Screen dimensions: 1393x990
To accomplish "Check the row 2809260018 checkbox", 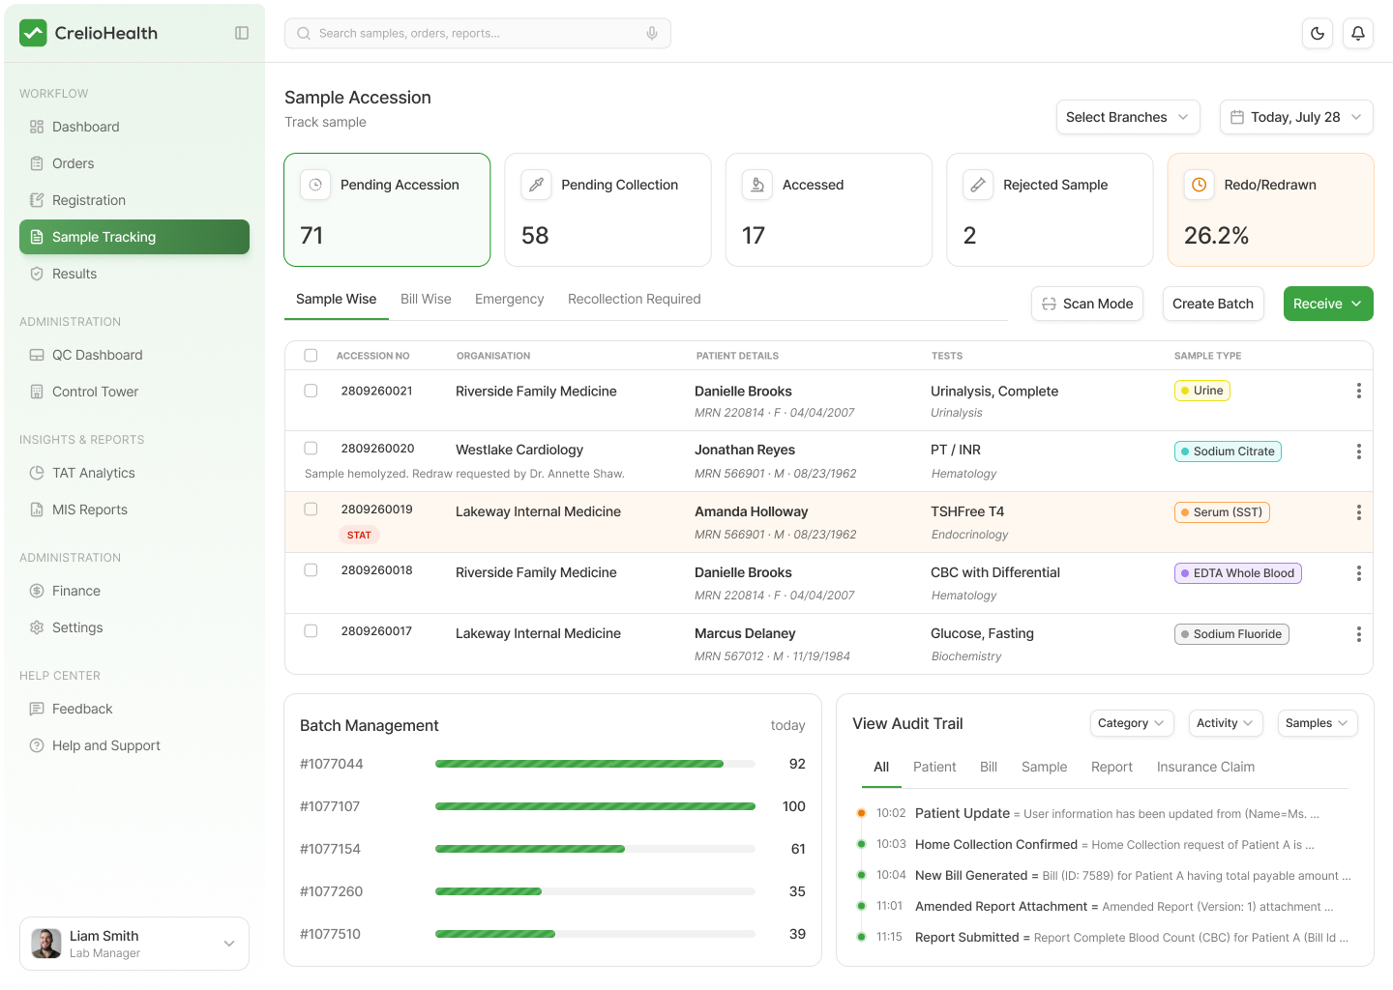I will (311, 570).
